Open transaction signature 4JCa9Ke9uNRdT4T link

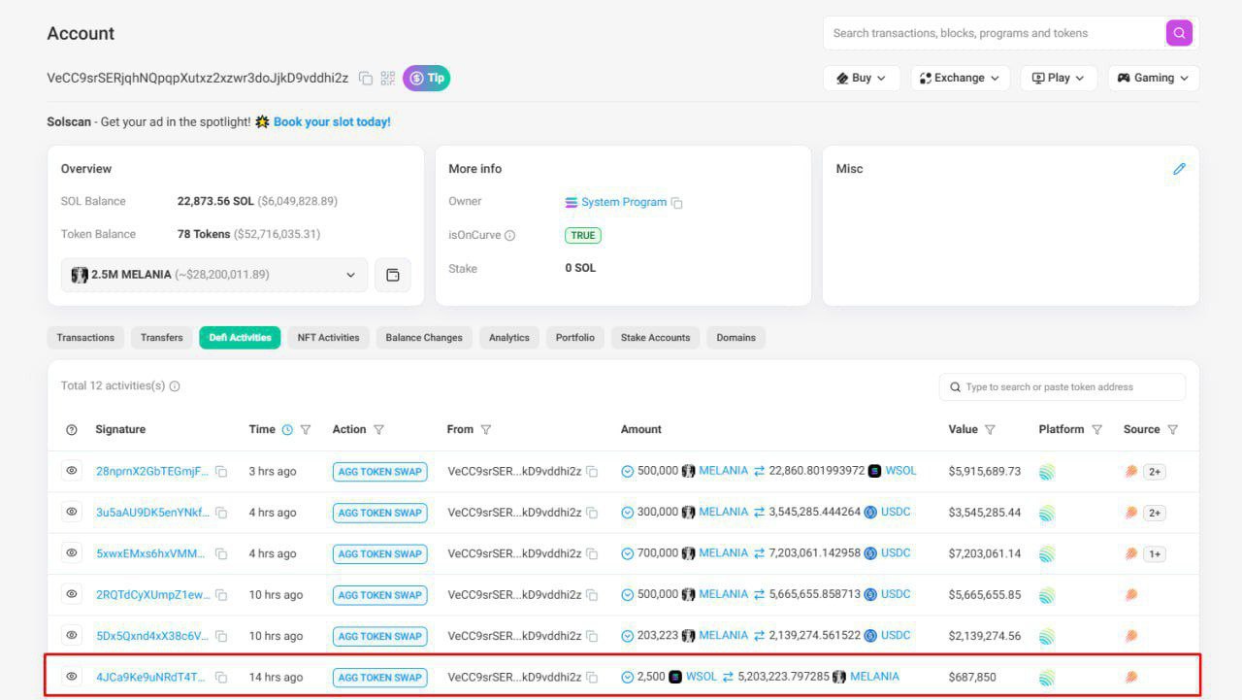150,678
